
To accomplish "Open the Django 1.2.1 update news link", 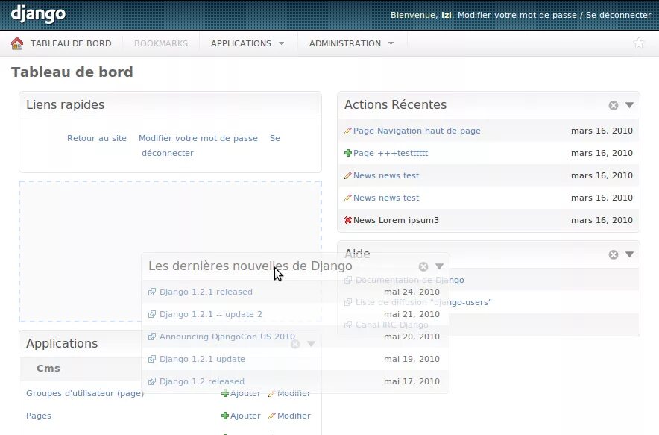I will [202, 359].
